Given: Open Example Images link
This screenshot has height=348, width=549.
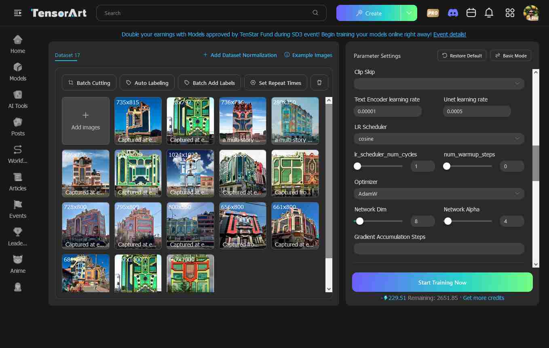Looking at the screenshot, I should point(308,55).
